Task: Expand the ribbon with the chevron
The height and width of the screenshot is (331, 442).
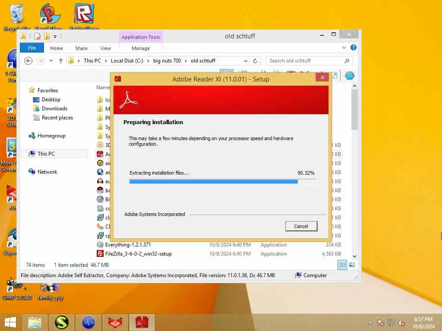Action: tap(344, 47)
